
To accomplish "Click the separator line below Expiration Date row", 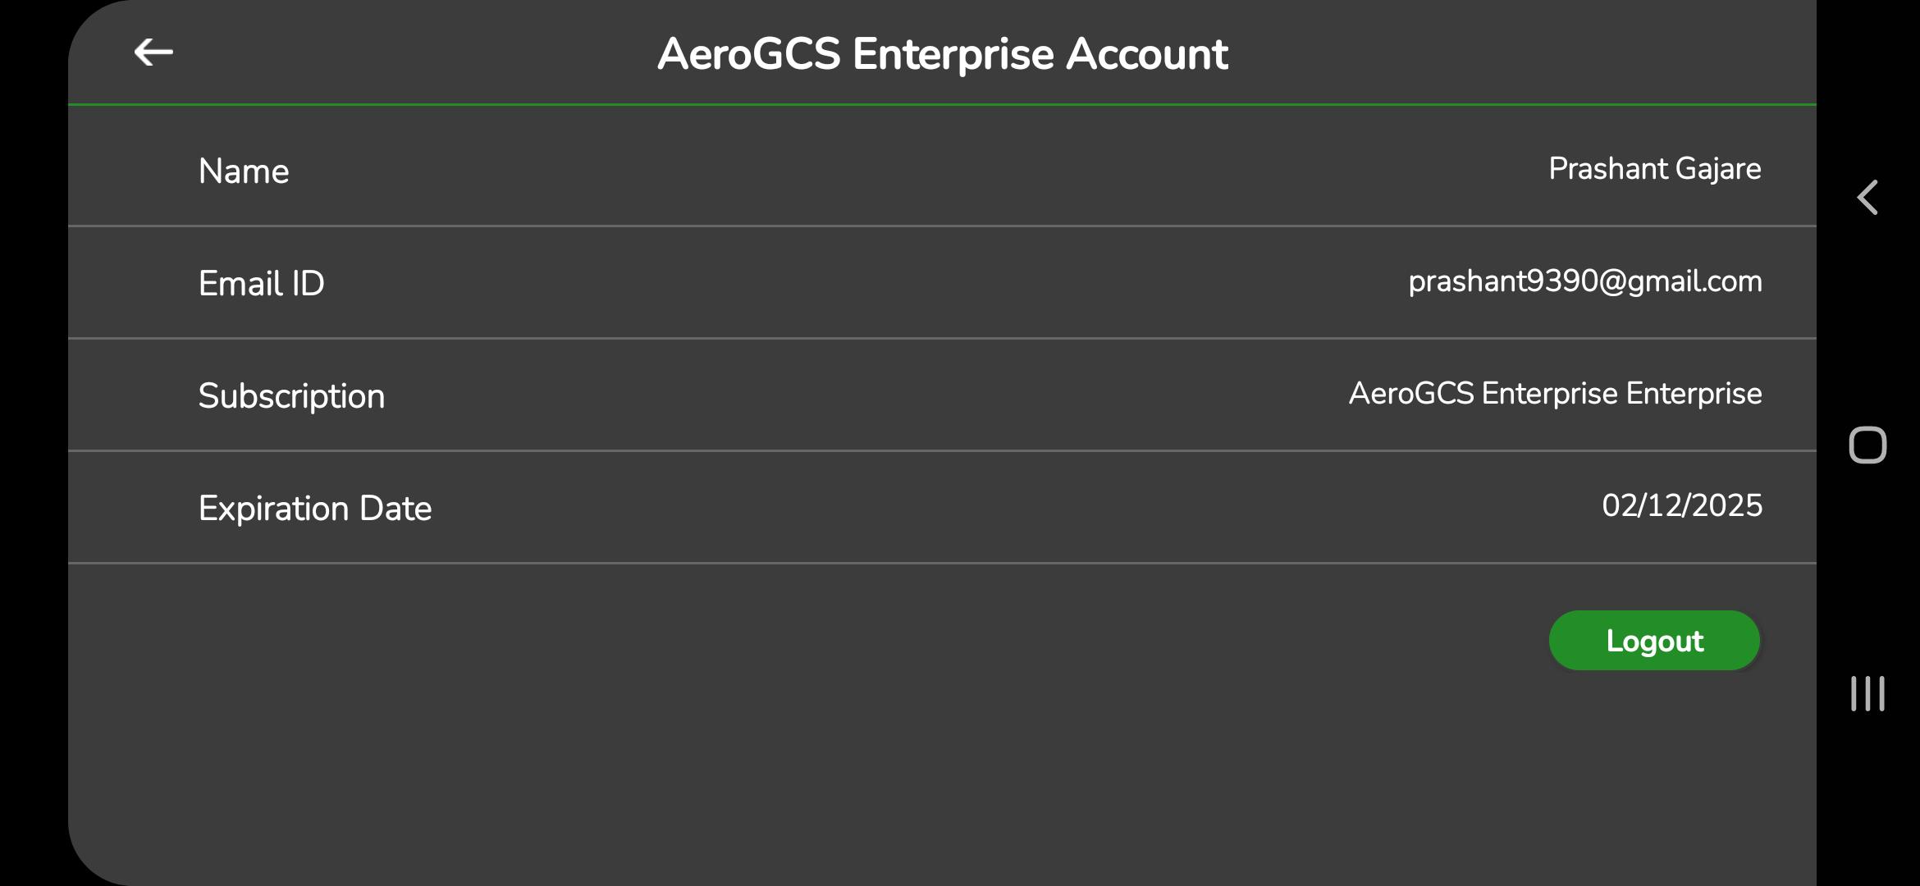I will [x=942, y=563].
